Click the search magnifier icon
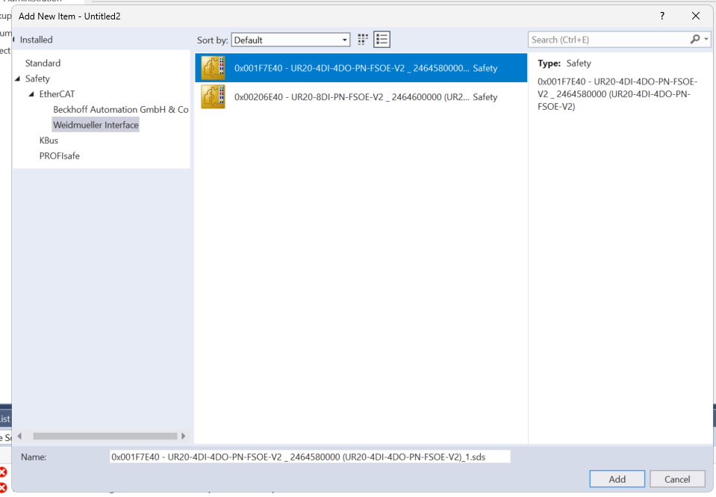 (x=694, y=40)
